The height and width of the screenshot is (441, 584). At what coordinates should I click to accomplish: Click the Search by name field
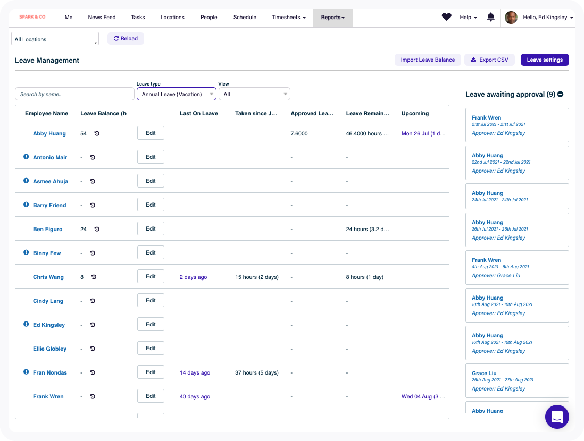(74, 94)
